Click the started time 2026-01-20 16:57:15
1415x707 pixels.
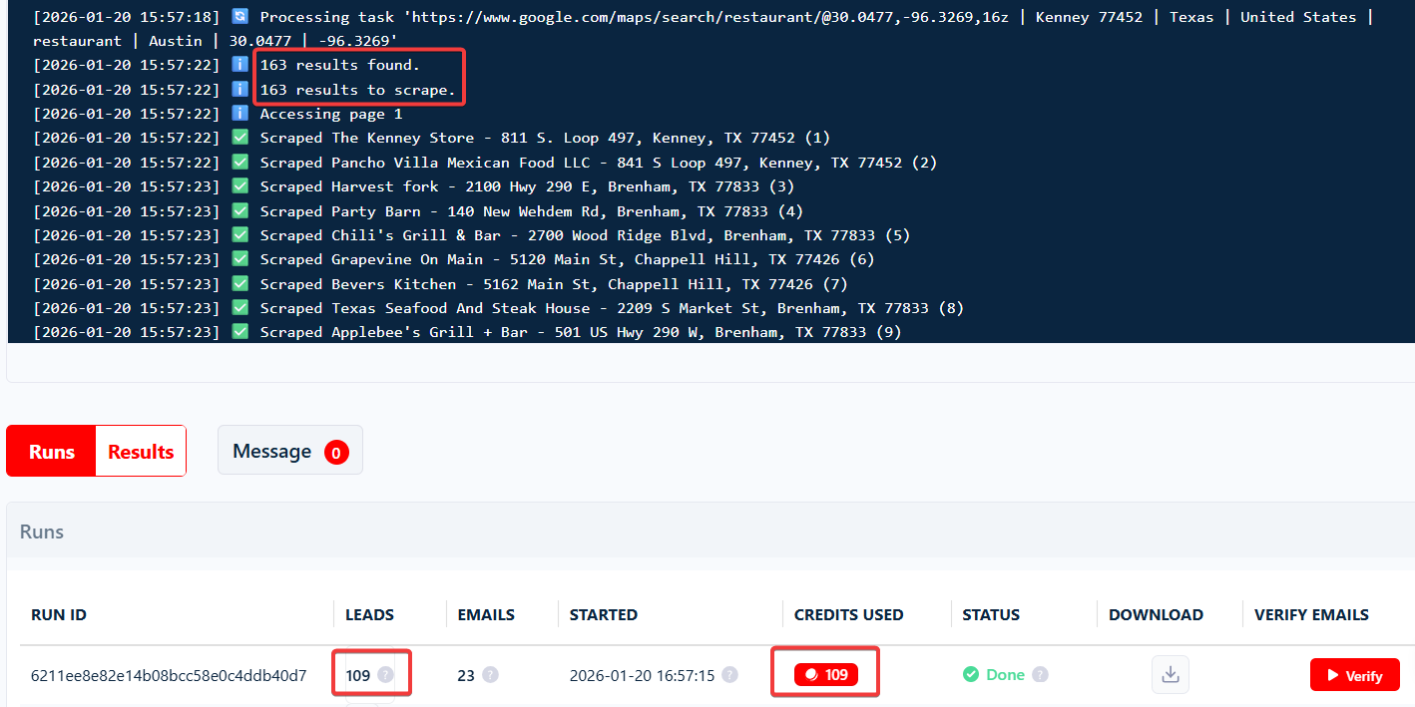(x=642, y=675)
